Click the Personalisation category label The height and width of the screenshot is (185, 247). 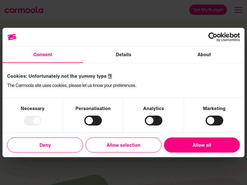(x=93, y=108)
